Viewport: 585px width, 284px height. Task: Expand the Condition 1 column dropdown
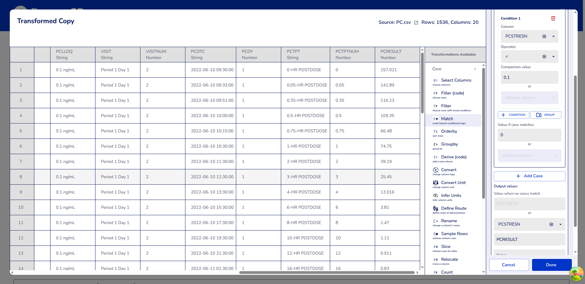(x=553, y=36)
